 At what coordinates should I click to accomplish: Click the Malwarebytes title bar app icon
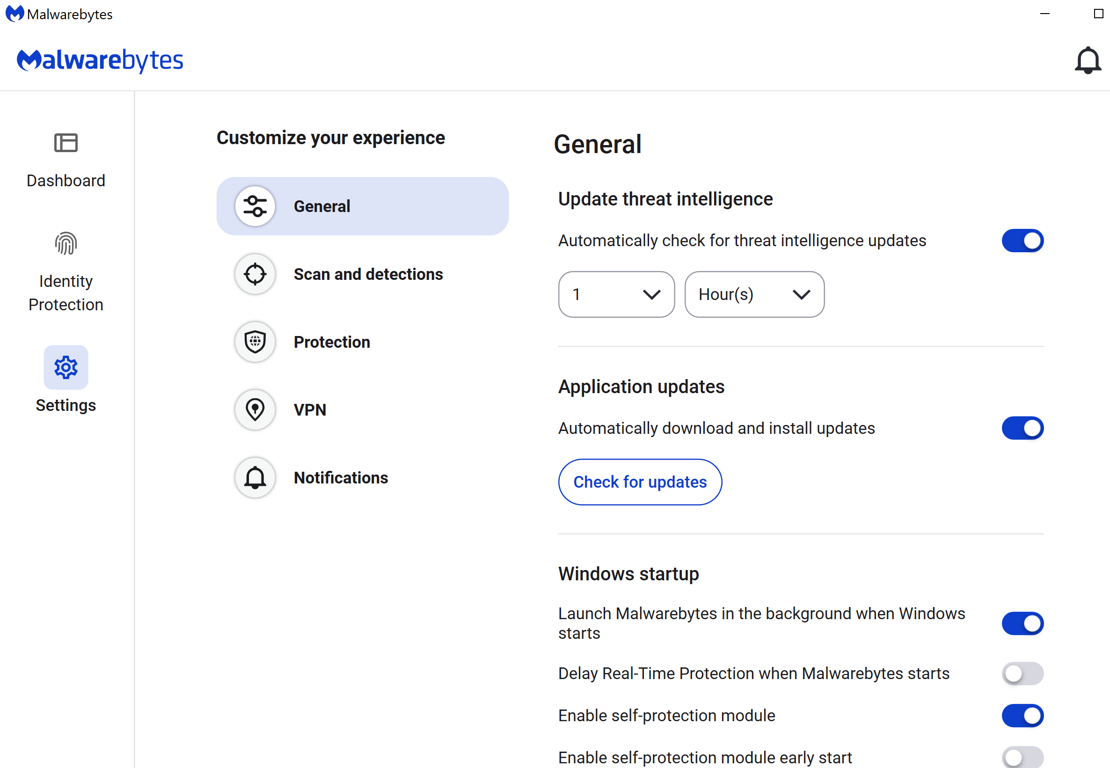[x=15, y=14]
